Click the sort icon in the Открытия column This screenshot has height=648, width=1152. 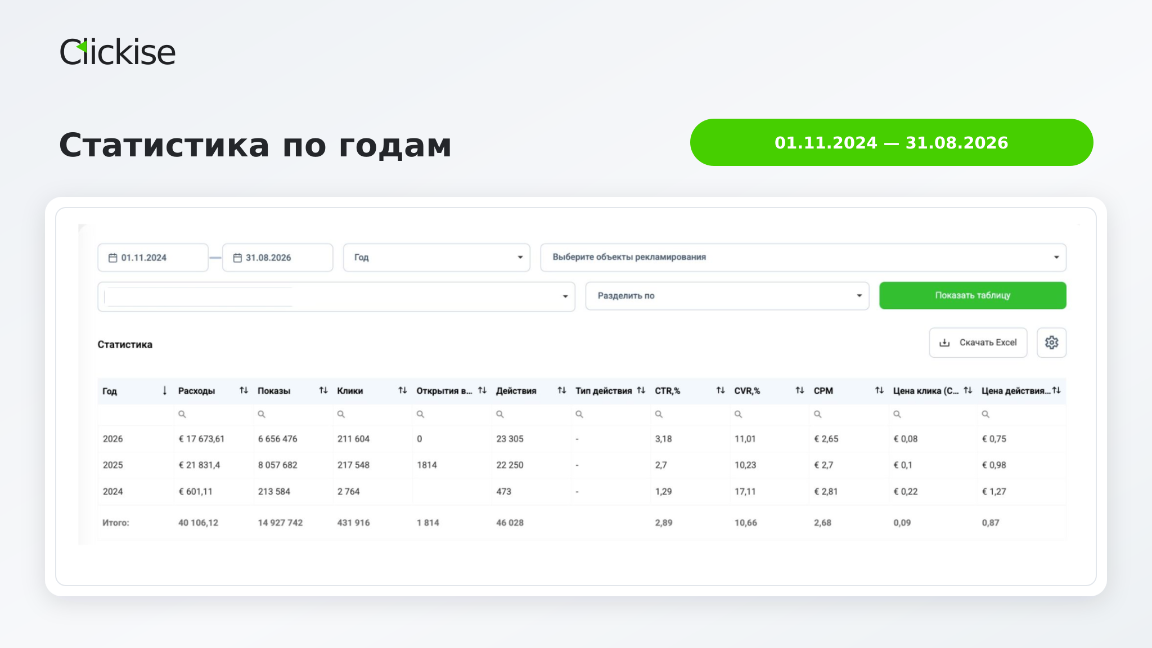(x=482, y=390)
